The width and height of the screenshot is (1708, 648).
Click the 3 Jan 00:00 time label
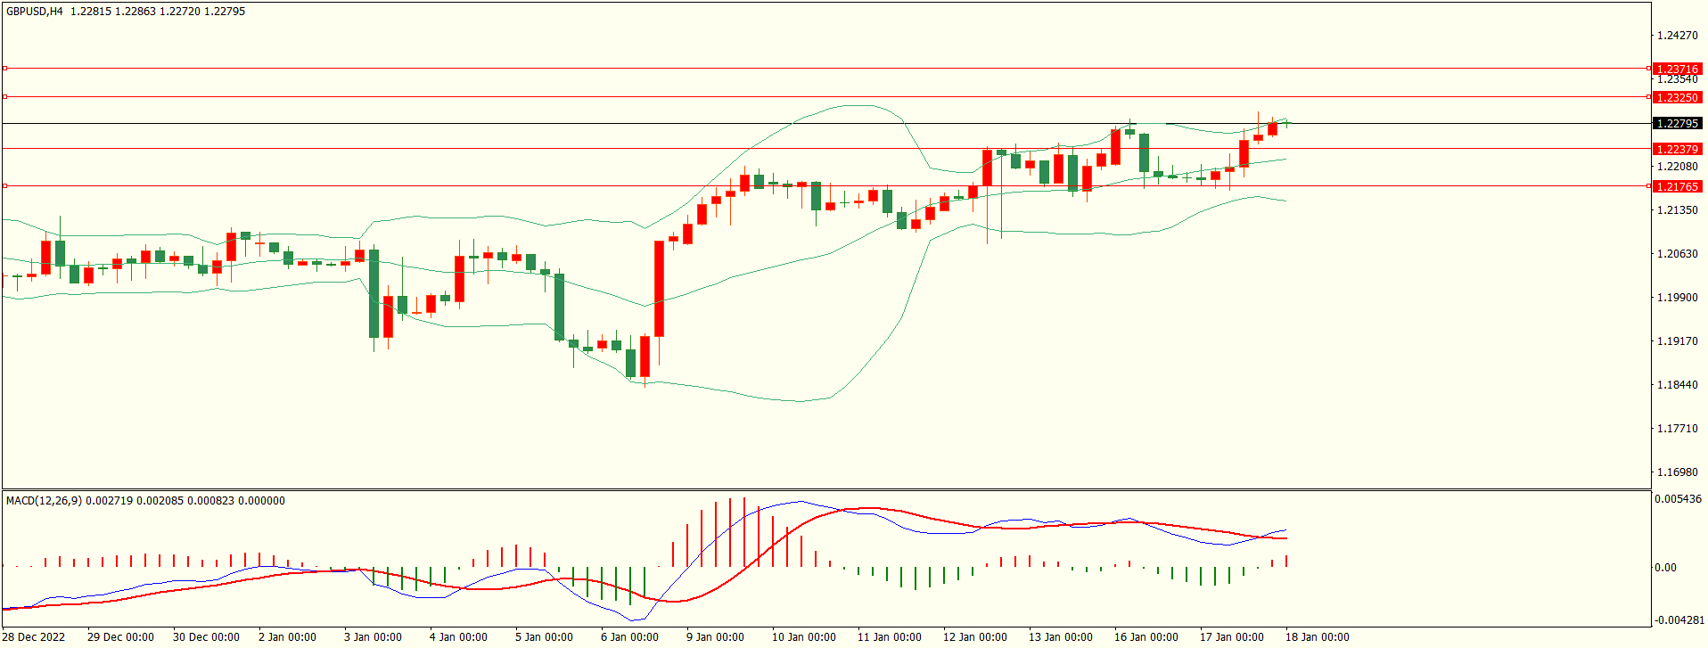coord(373,637)
